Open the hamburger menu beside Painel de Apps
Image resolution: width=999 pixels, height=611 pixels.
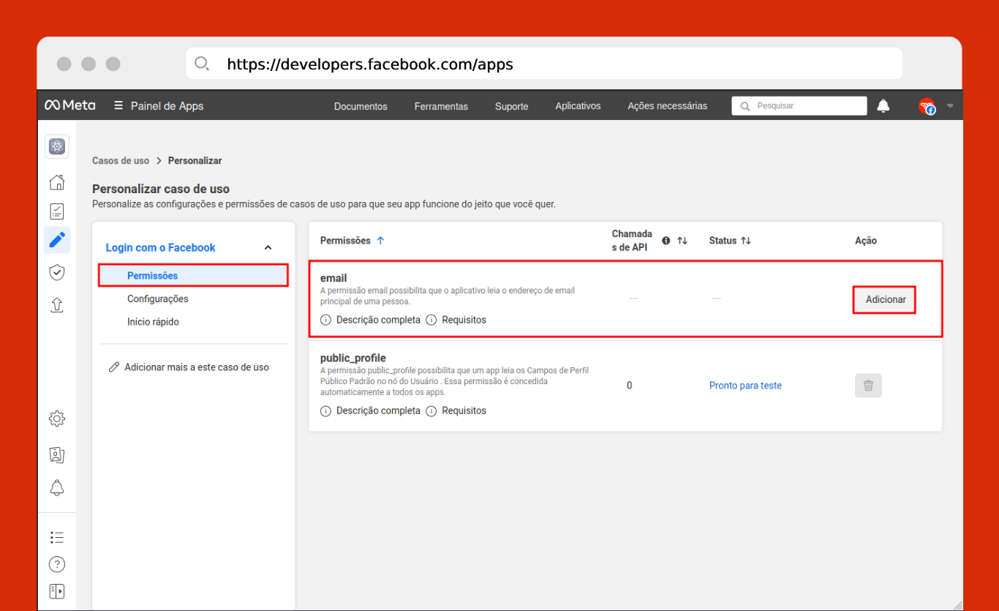click(118, 105)
